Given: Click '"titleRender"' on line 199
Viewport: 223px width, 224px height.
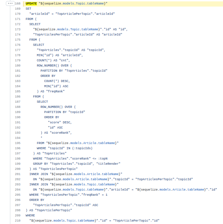Looking at the screenshot, I should click(x=108, y=164).
